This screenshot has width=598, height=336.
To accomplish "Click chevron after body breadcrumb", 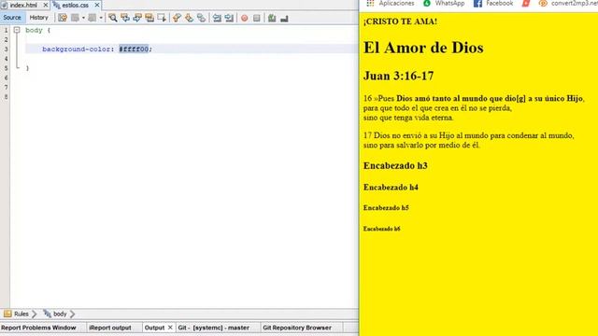I will [x=73, y=314].
